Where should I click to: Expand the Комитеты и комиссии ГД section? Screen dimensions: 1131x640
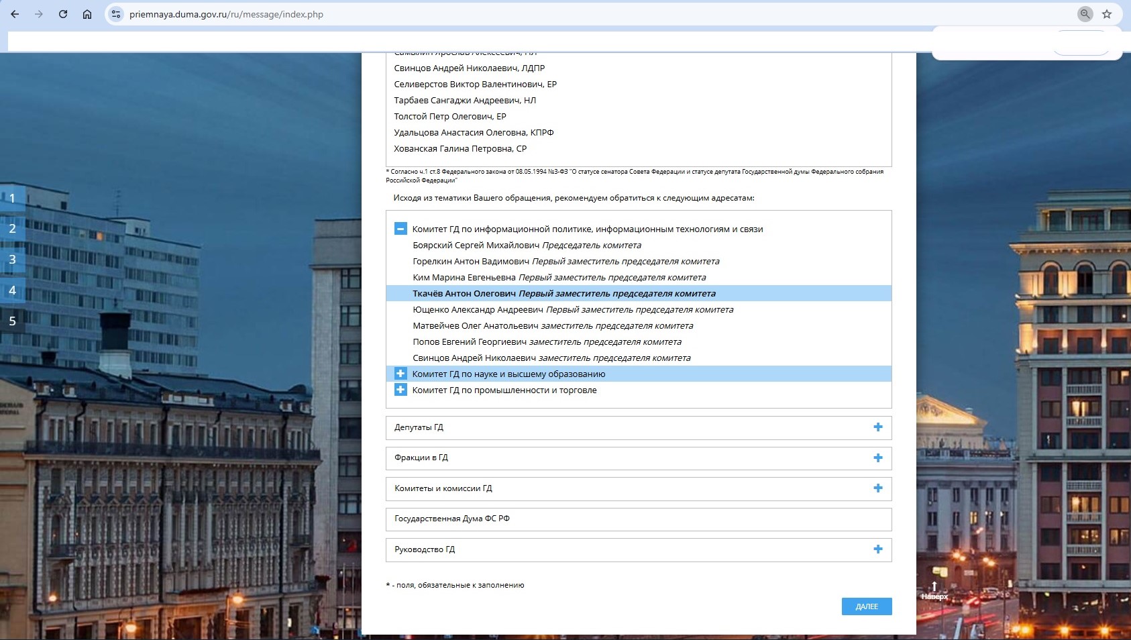click(x=877, y=488)
